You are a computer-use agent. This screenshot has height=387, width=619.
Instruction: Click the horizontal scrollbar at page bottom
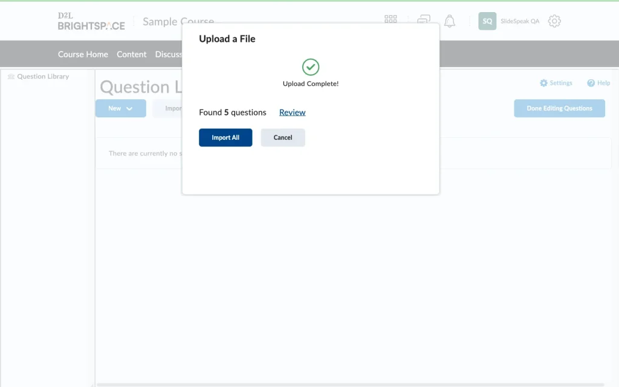[351, 385]
